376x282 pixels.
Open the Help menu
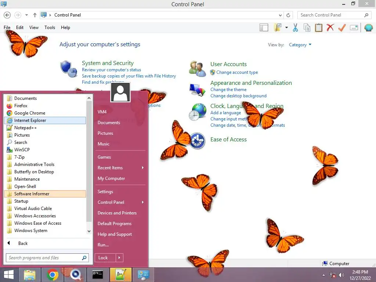65,27
